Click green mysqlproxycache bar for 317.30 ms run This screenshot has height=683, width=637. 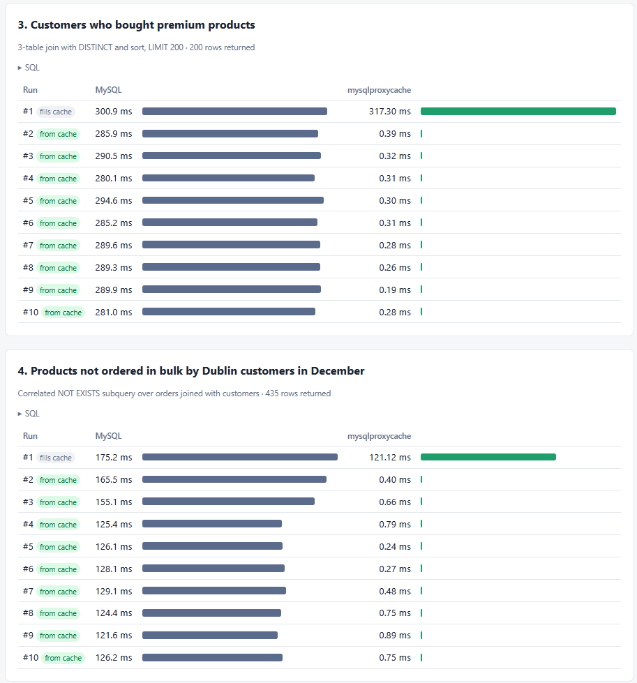tap(518, 112)
